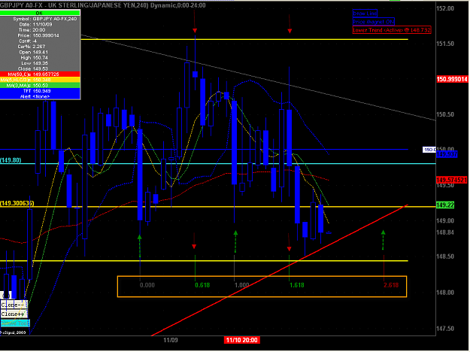Screen dimensions: 470x352
Task: Click the Date: 11/10/09 row
Action: click(40, 24)
